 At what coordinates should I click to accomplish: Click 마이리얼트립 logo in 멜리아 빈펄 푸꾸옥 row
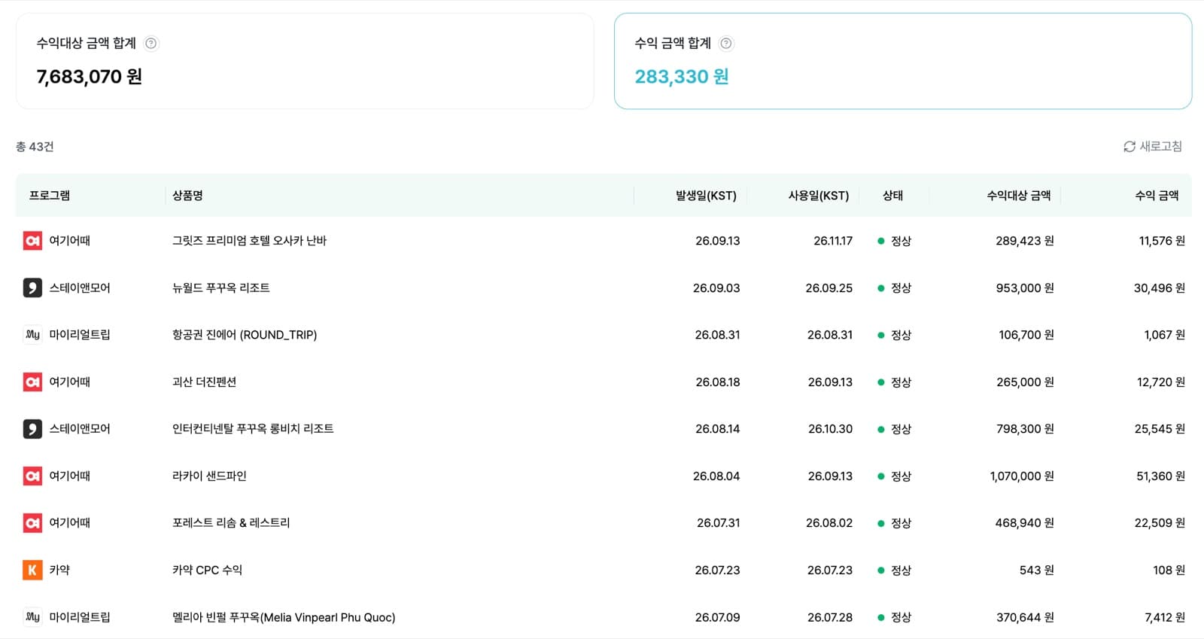(32, 617)
